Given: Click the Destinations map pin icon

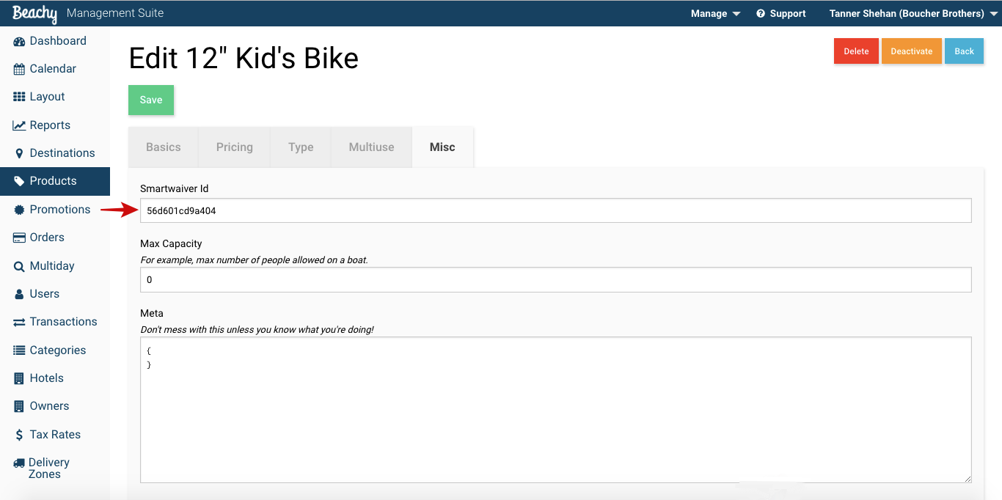Looking at the screenshot, I should 19,153.
